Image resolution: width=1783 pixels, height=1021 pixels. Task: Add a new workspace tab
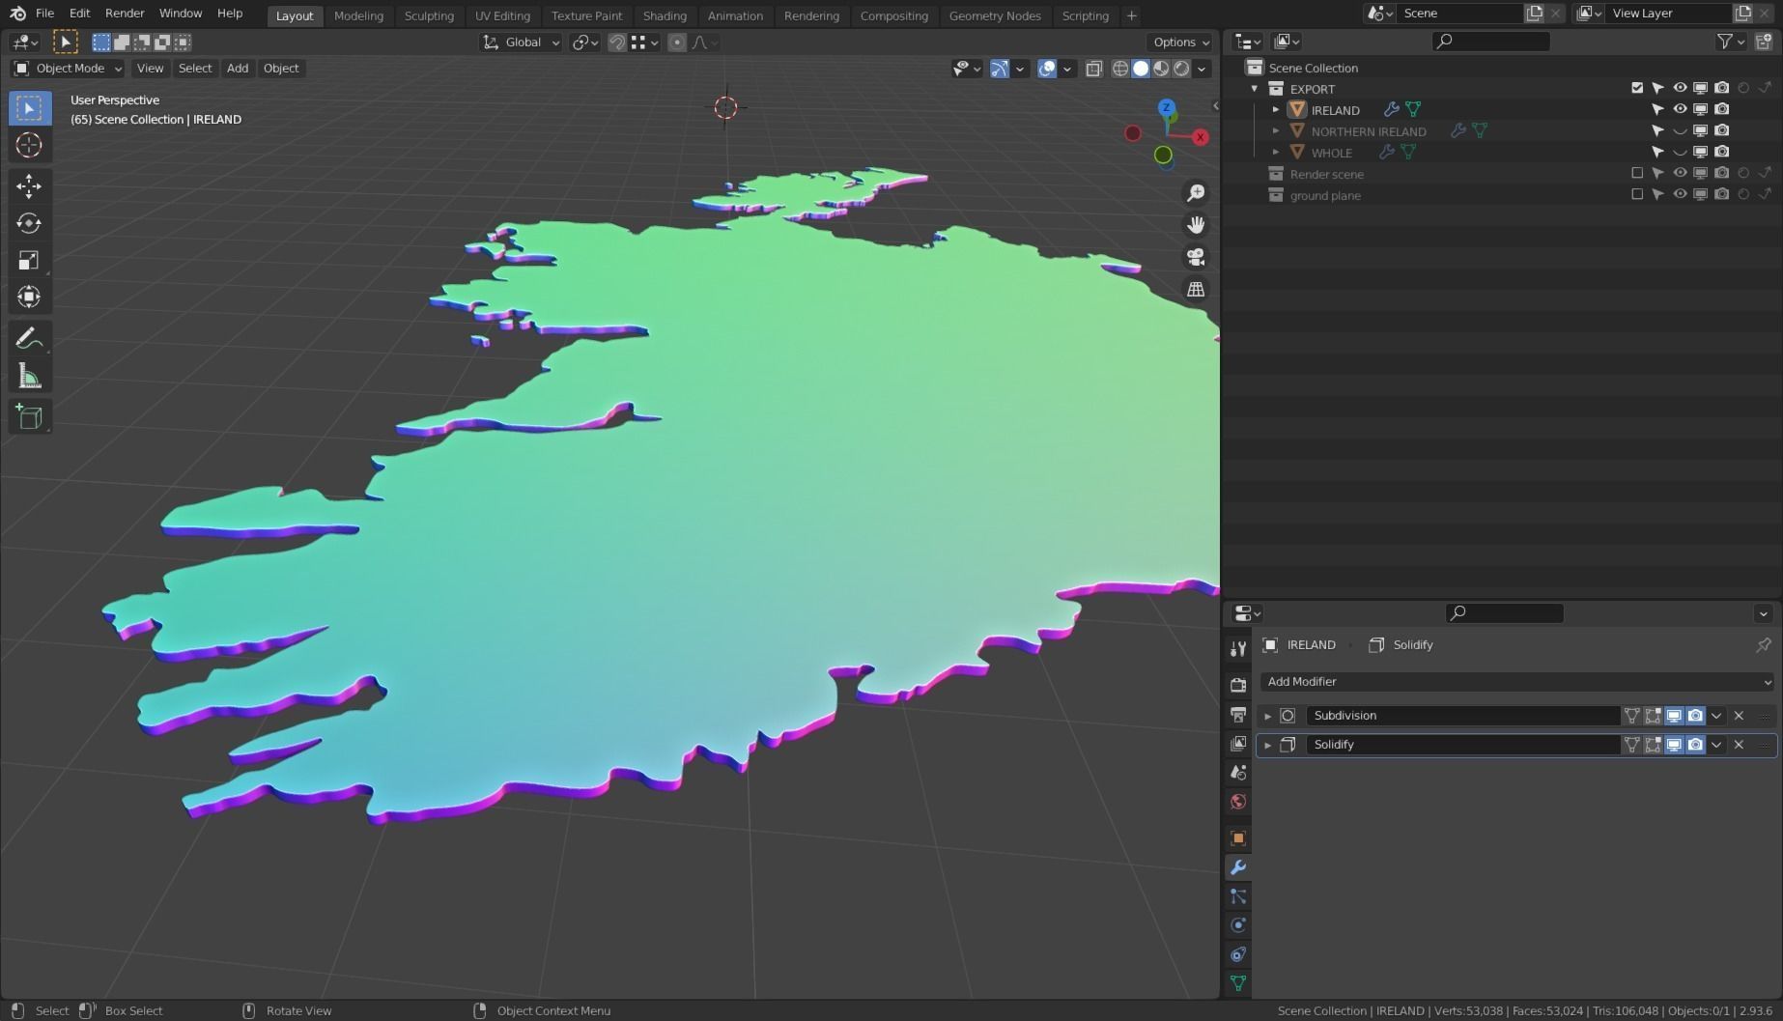click(1132, 15)
